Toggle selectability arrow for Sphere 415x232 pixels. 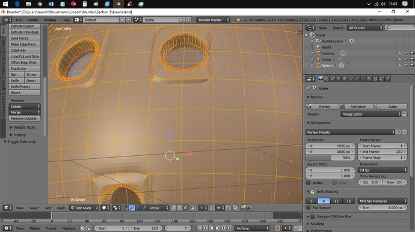pos(406,65)
